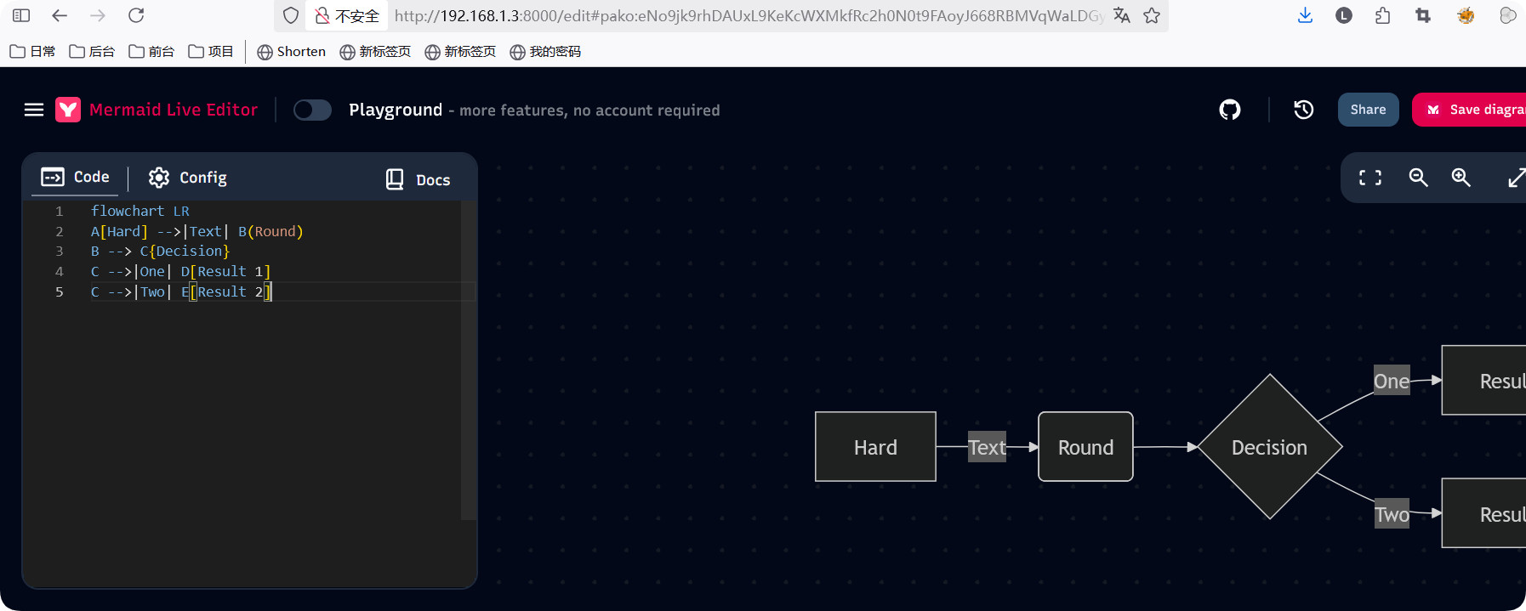Screen dimensions: 1526x611
Task: Click the Decision diamond node in diagram
Action: [1269, 447]
